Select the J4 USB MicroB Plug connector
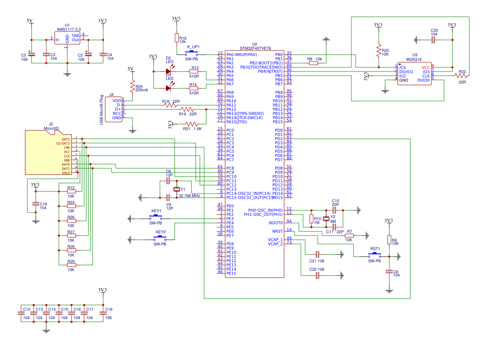 [x=114, y=109]
